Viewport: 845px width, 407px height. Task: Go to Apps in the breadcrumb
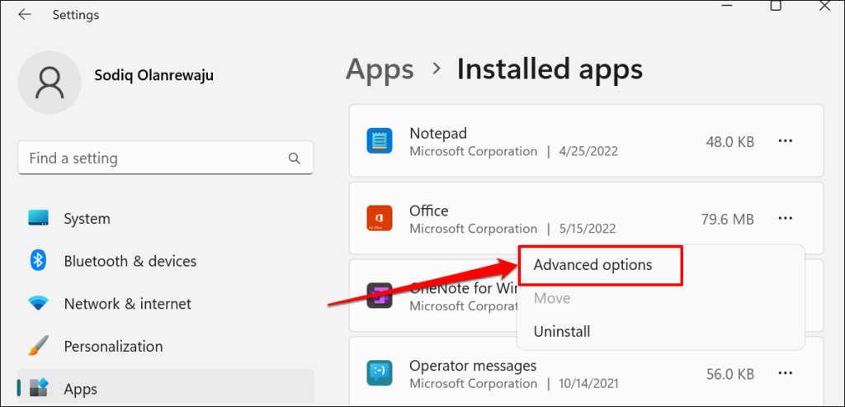click(x=379, y=69)
